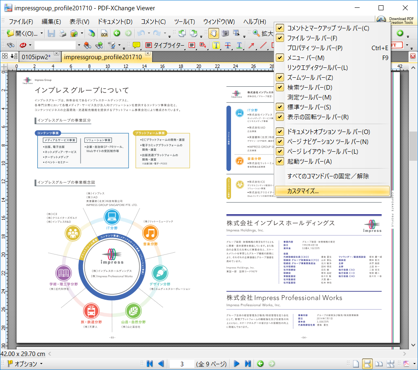Uncheck ファイル ツール バー(F) item
The height and width of the screenshot is (370, 418).
pos(333,38)
